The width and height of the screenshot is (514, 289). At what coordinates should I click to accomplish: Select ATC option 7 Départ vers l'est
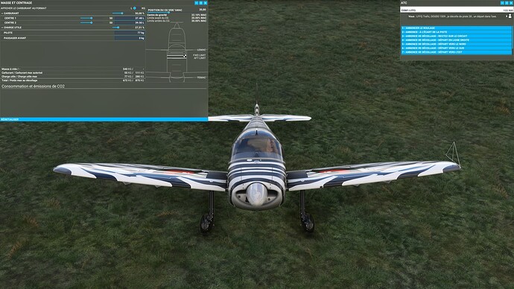point(456,52)
